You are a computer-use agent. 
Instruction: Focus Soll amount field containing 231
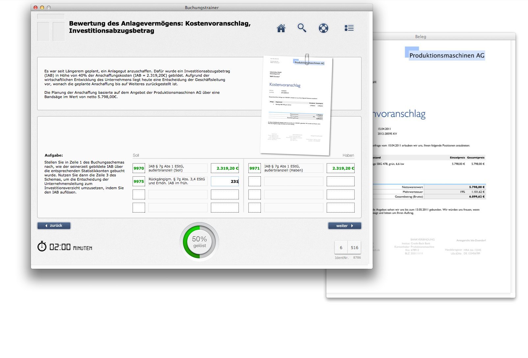point(225,181)
